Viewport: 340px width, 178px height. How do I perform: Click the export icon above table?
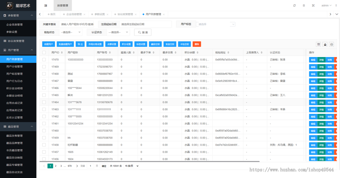(x=325, y=44)
